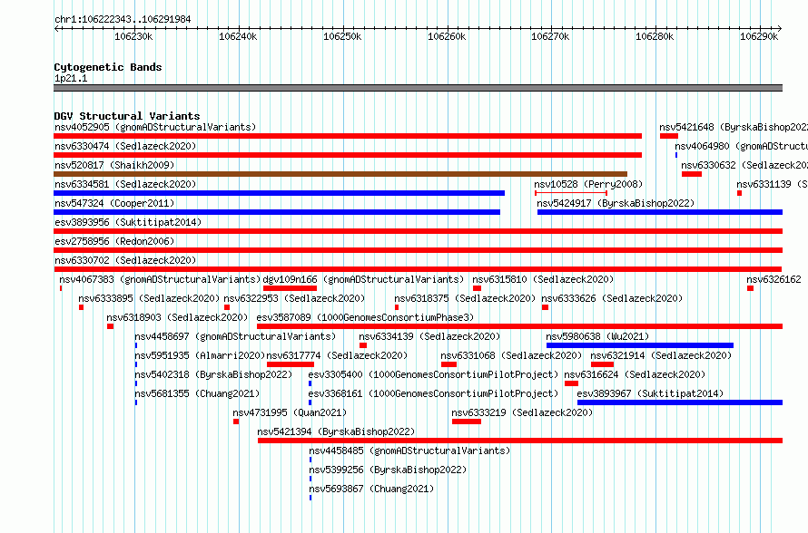
Task: Open the nsv6334581 Sedlazeck2020 label
Action: [125, 184]
